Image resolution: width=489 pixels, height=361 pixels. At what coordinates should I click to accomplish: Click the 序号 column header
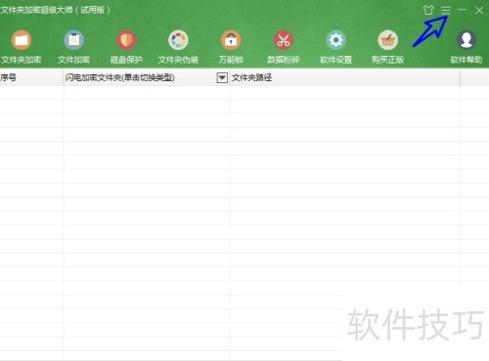pyautogui.click(x=31, y=77)
